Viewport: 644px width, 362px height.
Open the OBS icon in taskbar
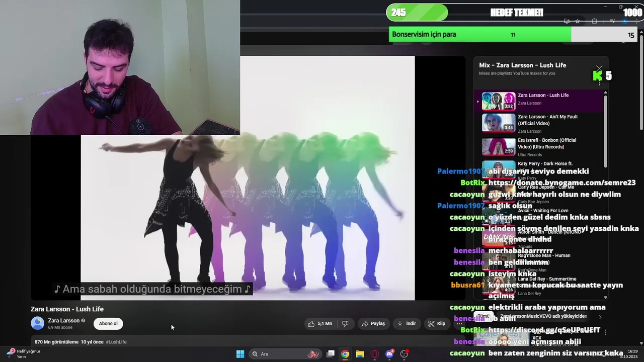click(x=404, y=354)
